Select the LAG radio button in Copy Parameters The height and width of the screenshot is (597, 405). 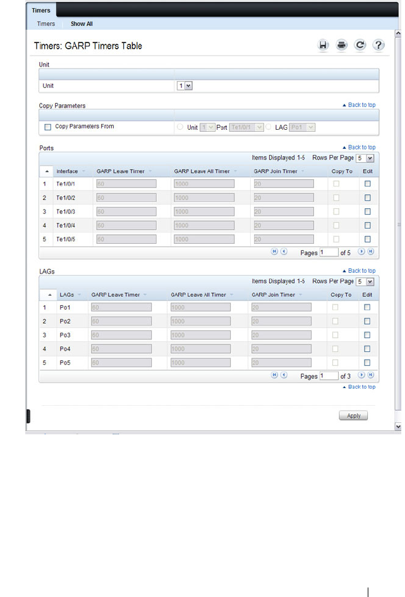tap(269, 127)
